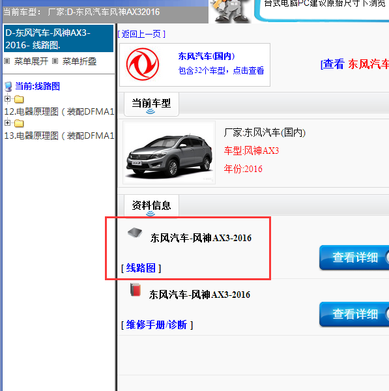Expand the 12.电器原理图 tree node
Viewport: 389px width, 391px height.
click(7, 99)
